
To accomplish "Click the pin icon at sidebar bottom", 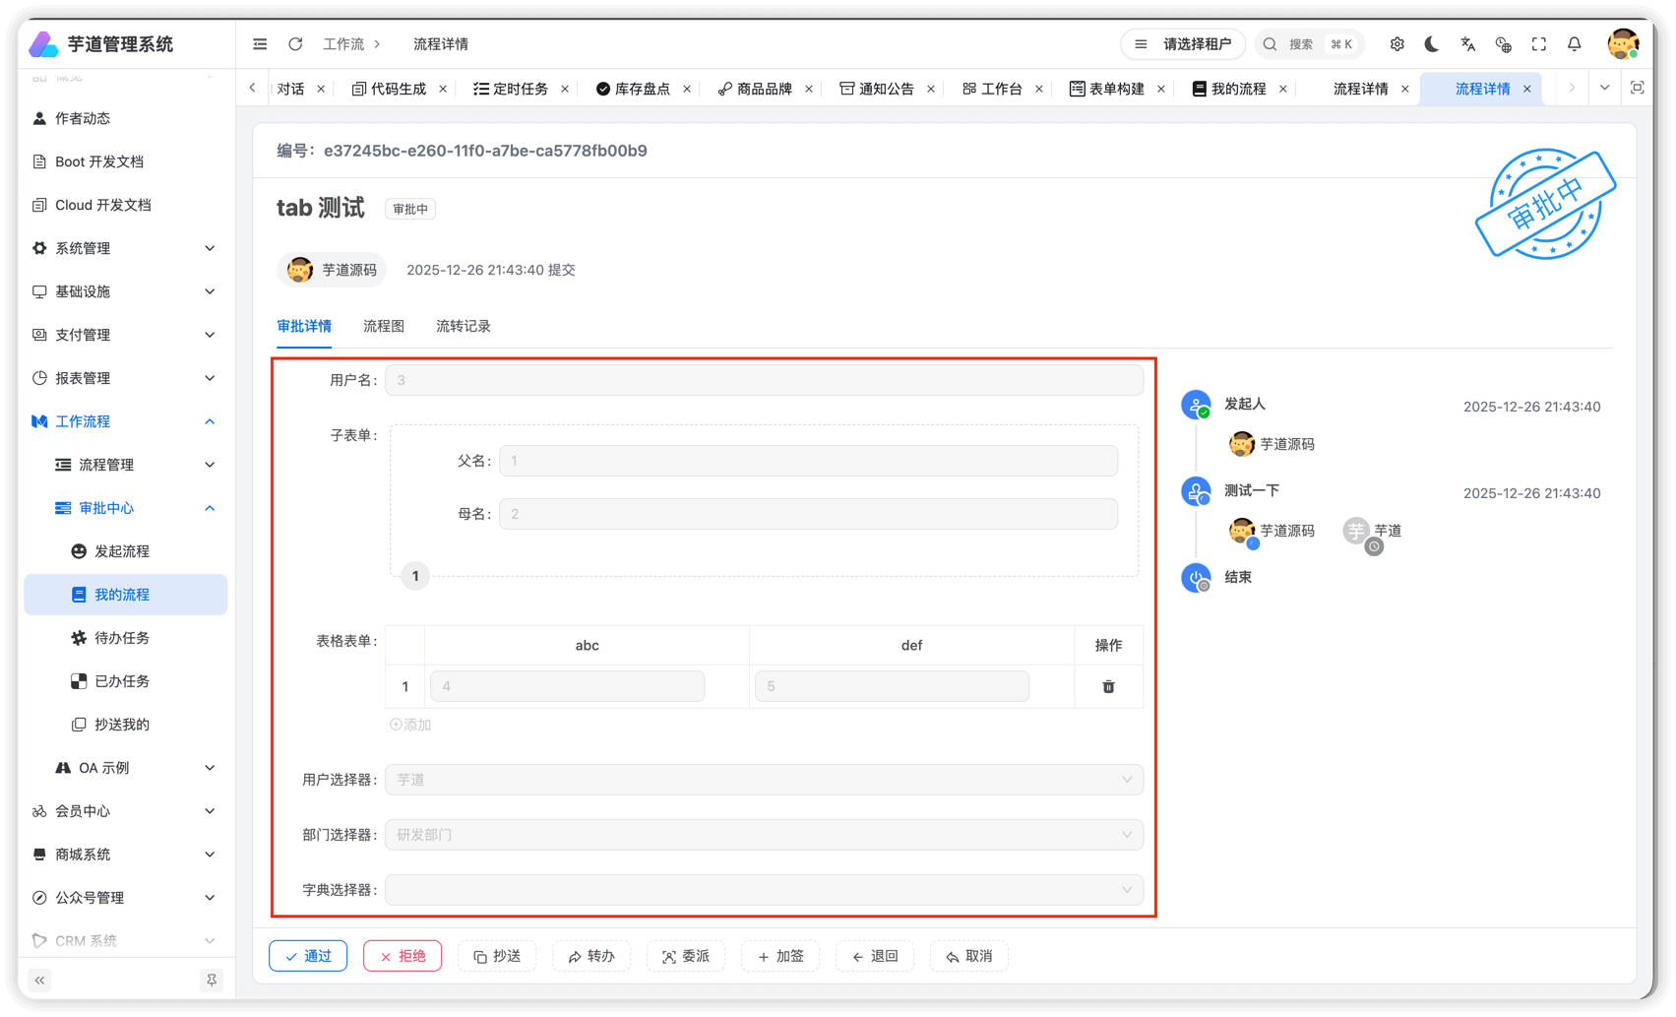I will [x=212, y=980].
